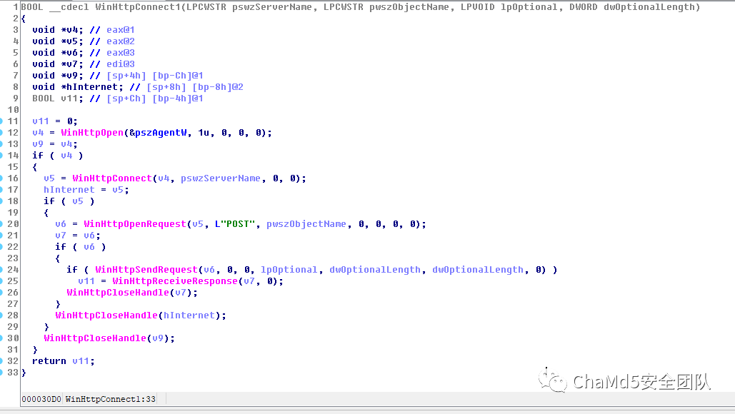Click WinHttpCloseHandle(v9) on line 30
The height and width of the screenshot is (414, 735).
109,338
